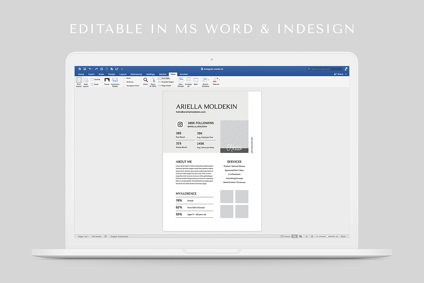Click the Print icon in the title bar
Screen dimensions: 424x283
[x=102, y=69]
